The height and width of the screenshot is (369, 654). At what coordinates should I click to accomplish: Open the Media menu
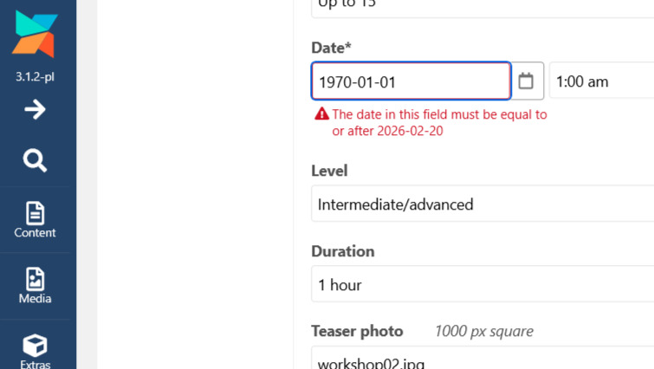pos(35,286)
